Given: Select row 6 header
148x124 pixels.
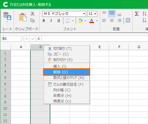Looking at the screenshot, I should (6, 84).
